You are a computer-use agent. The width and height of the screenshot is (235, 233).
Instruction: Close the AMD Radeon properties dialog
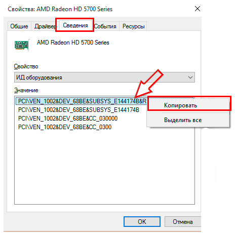coord(198,9)
